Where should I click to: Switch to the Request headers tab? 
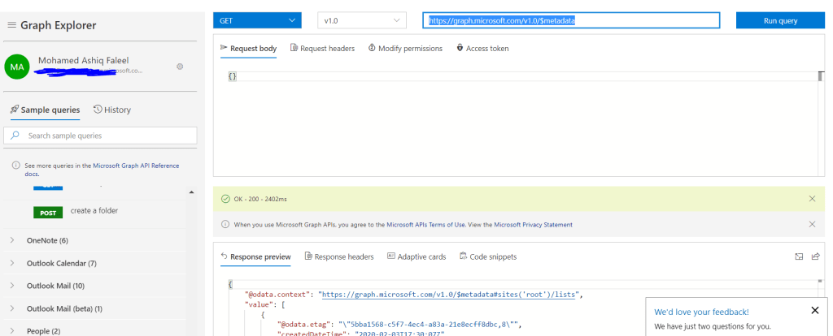point(322,49)
